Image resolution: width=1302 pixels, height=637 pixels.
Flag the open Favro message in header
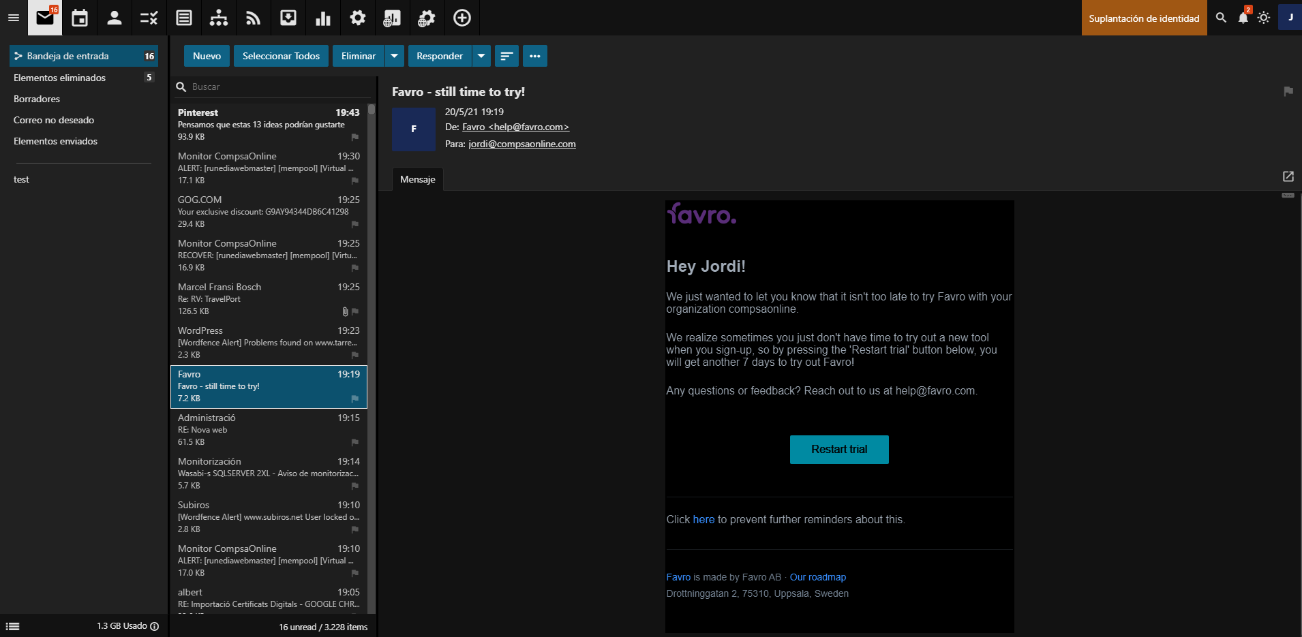1288,91
